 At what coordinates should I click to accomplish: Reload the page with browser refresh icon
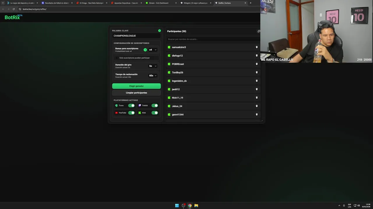point(13,9)
